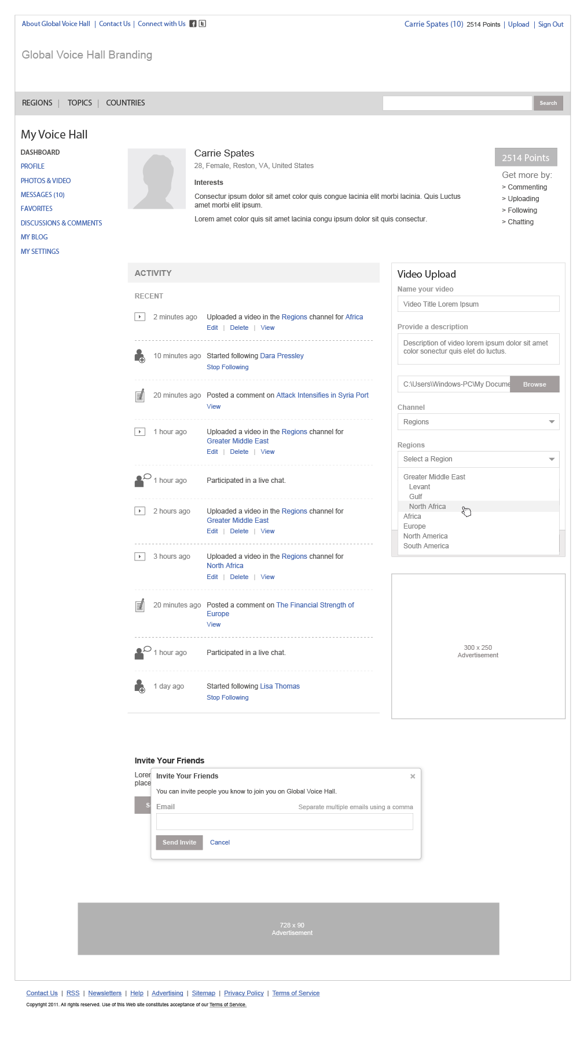Click comment icon beside Syria Port activity
The height and width of the screenshot is (1037, 584).
pyautogui.click(x=139, y=396)
